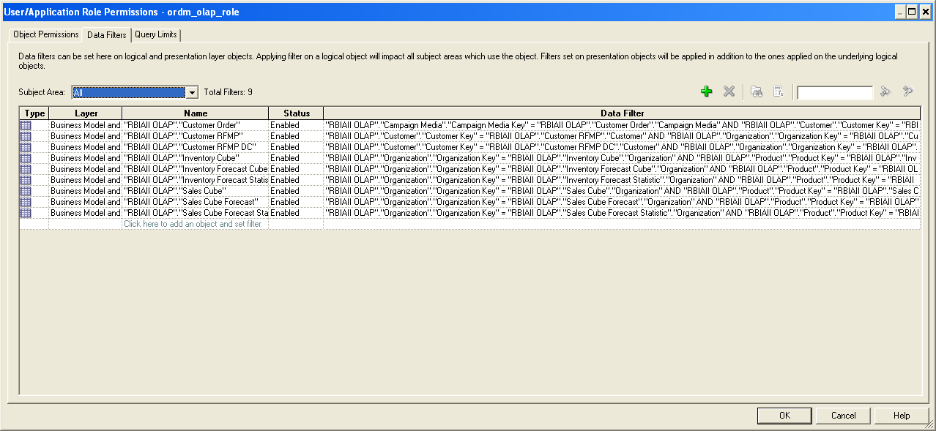This screenshot has width=936, height=431.
Task: Click the table icon for Inventory Cube row
Action: click(x=26, y=158)
